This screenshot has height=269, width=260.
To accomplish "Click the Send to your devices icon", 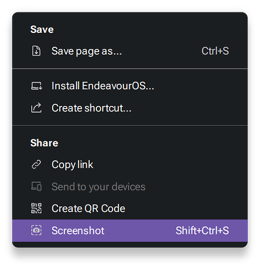I will [x=36, y=187].
